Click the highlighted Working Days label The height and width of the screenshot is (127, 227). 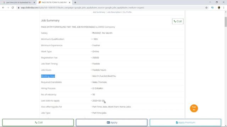pos(48,76)
